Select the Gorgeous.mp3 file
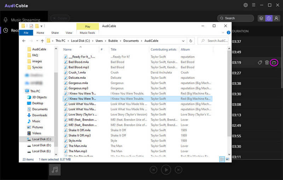Image resolution: width=283 pixels, height=180 pixels. (x=78, y=88)
